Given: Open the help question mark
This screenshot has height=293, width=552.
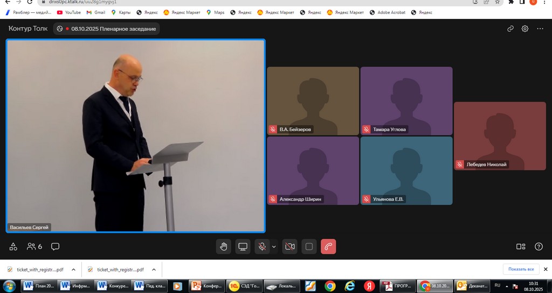Looking at the screenshot, I should click(x=539, y=247).
